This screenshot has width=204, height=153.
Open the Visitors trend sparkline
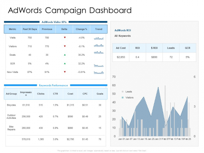point(99,46)
